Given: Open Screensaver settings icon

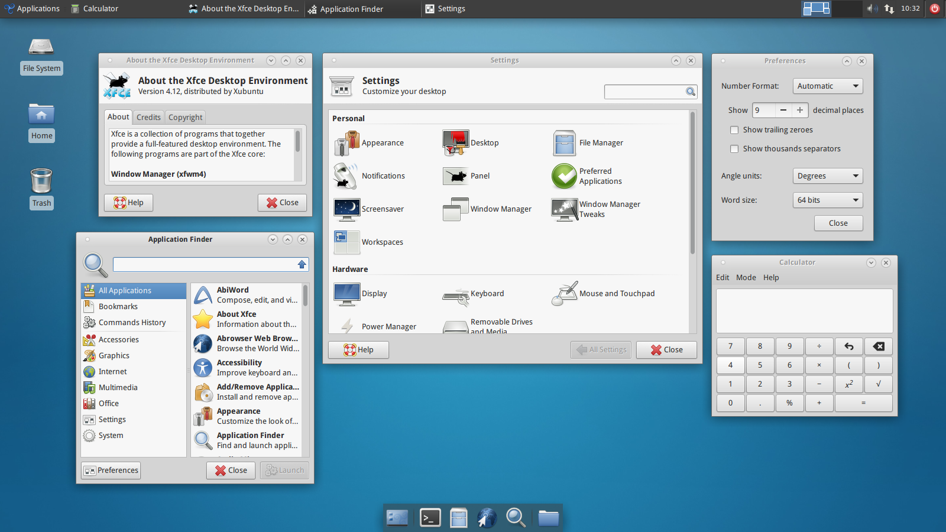Looking at the screenshot, I should 346,209.
